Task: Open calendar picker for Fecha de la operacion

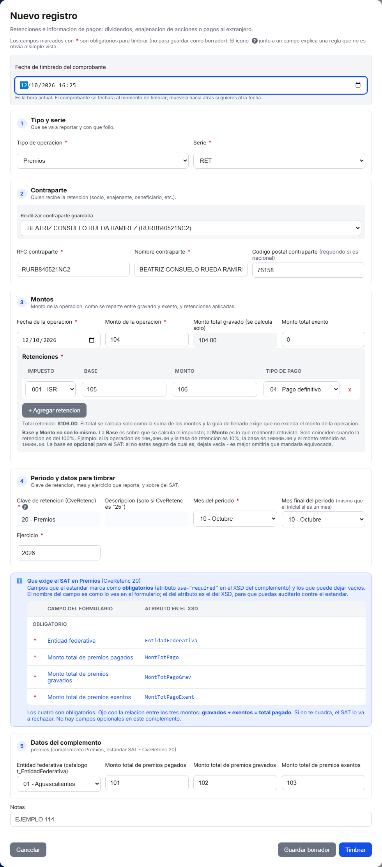Action: [92, 340]
